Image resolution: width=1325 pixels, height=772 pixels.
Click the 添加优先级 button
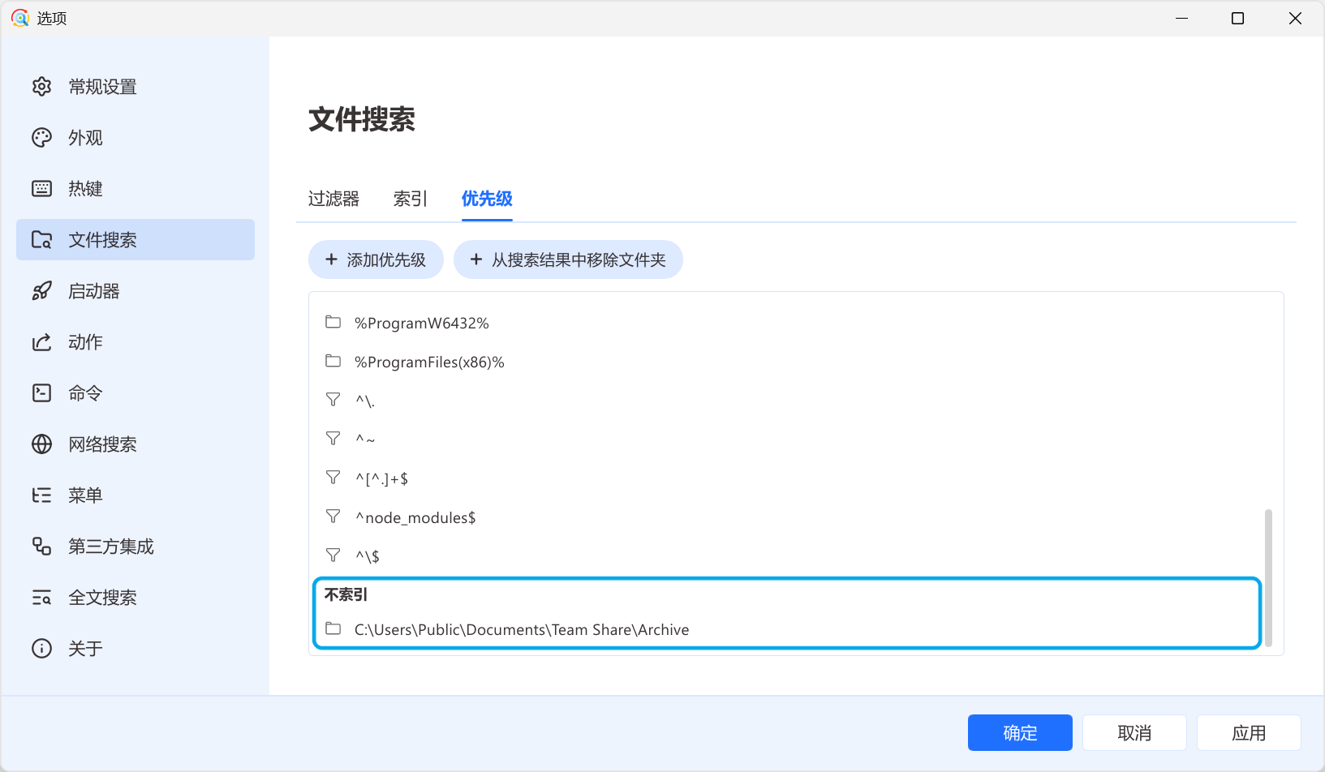pyautogui.click(x=376, y=259)
